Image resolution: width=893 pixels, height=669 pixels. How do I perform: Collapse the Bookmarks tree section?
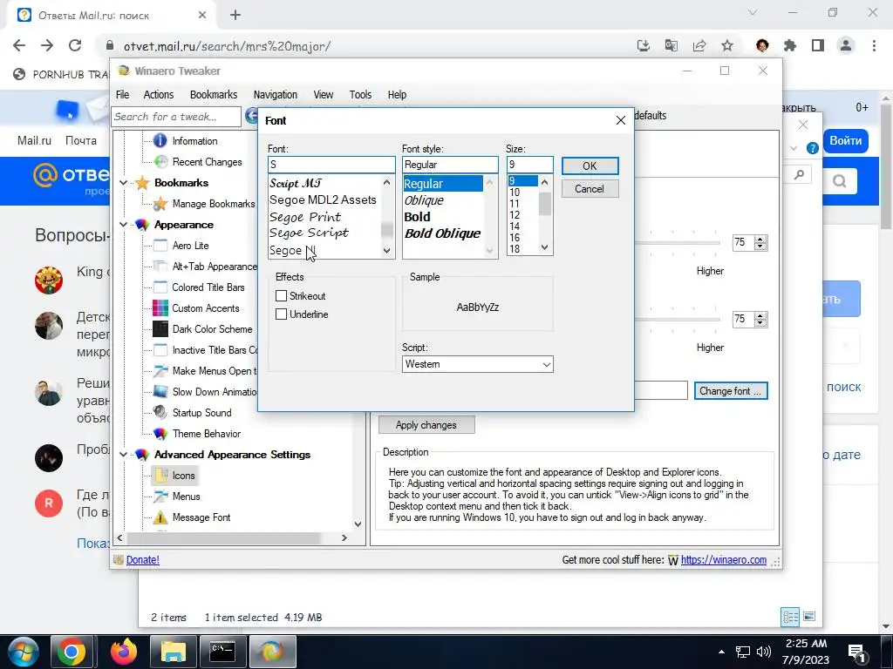(124, 183)
